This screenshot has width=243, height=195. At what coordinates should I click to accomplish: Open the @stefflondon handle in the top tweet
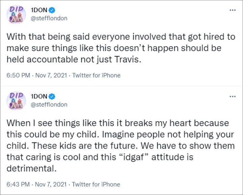[49, 19]
